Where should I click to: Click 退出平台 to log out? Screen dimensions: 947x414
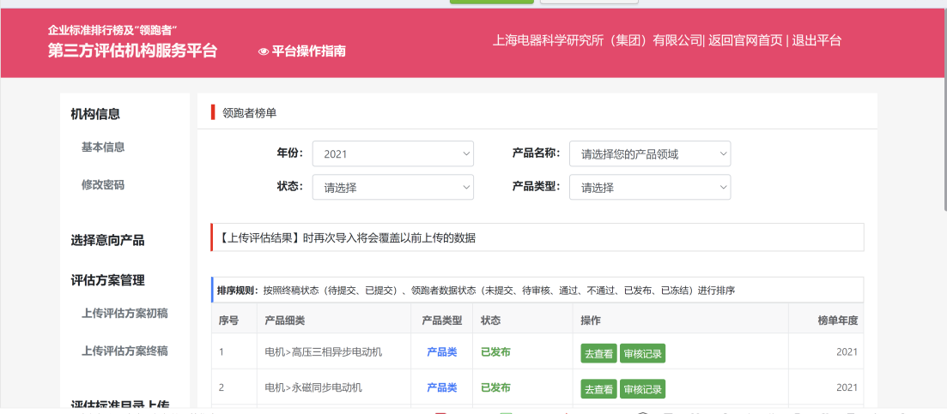(x=816, y=40)
